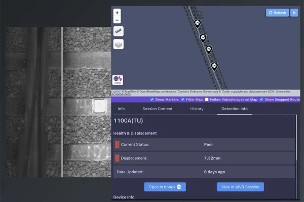304x202 pixels.
Task: Select the bottom sensor marker on track
Action: click(214, 66)
